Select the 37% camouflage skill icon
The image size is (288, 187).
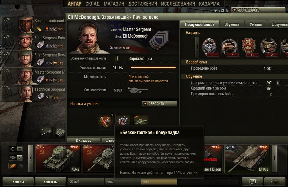click(x=141, y=120)
